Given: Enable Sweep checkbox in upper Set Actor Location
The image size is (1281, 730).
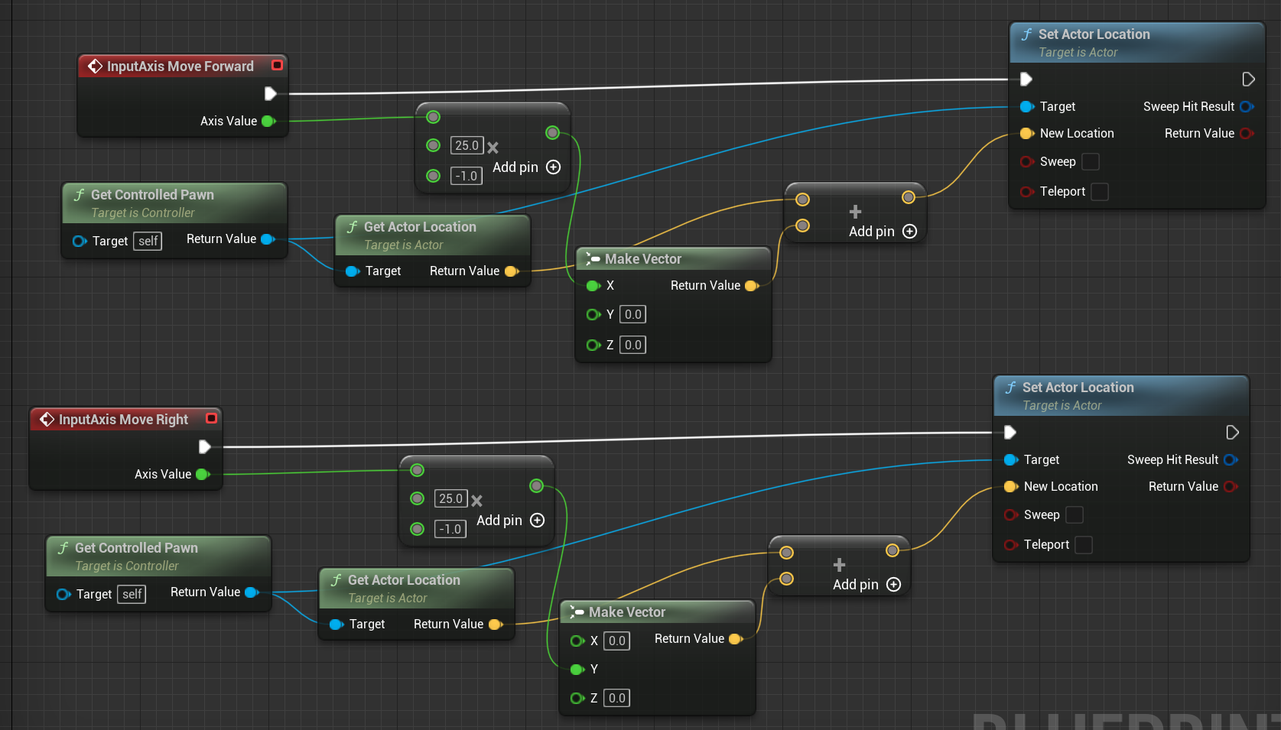Looking at the screenshot, I should coord(1091,162).
